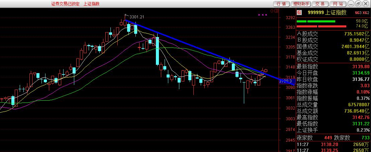371x152 pixels.
Task: Open the 网站 website button
Action: click(338, 4)
